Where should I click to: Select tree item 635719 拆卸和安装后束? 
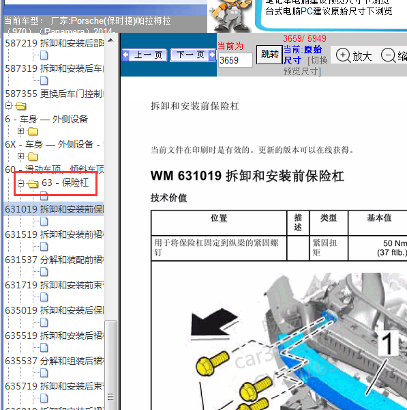click(55, 386)
